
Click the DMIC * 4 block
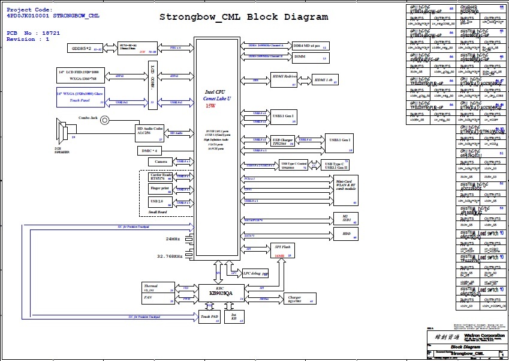151,151
